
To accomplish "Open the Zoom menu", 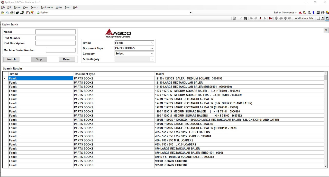I will [17, 7].
